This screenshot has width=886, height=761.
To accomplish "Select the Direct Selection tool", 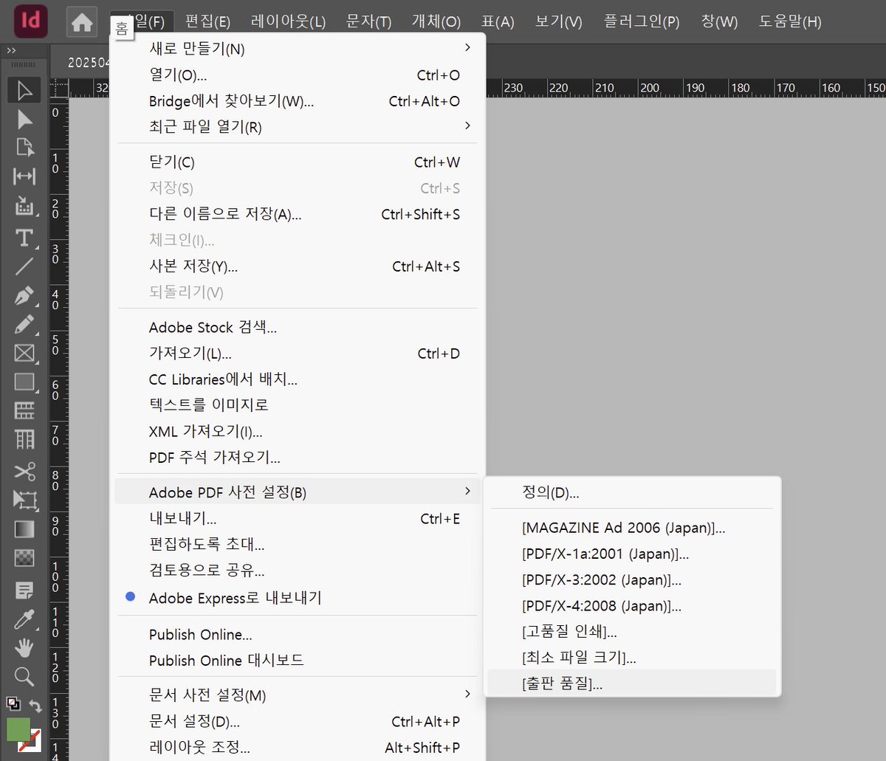I will [x=24, y=119].
